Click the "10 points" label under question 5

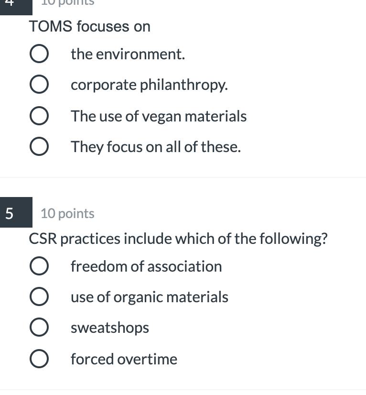(x=67, y=213)
